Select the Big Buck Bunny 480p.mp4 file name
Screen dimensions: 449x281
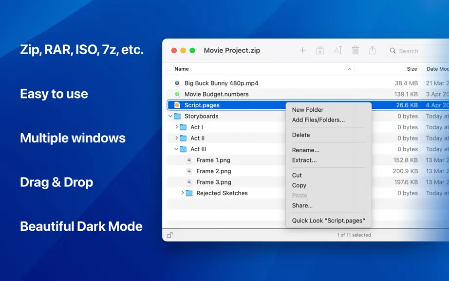pyautogui.click(x=221, y=83)
